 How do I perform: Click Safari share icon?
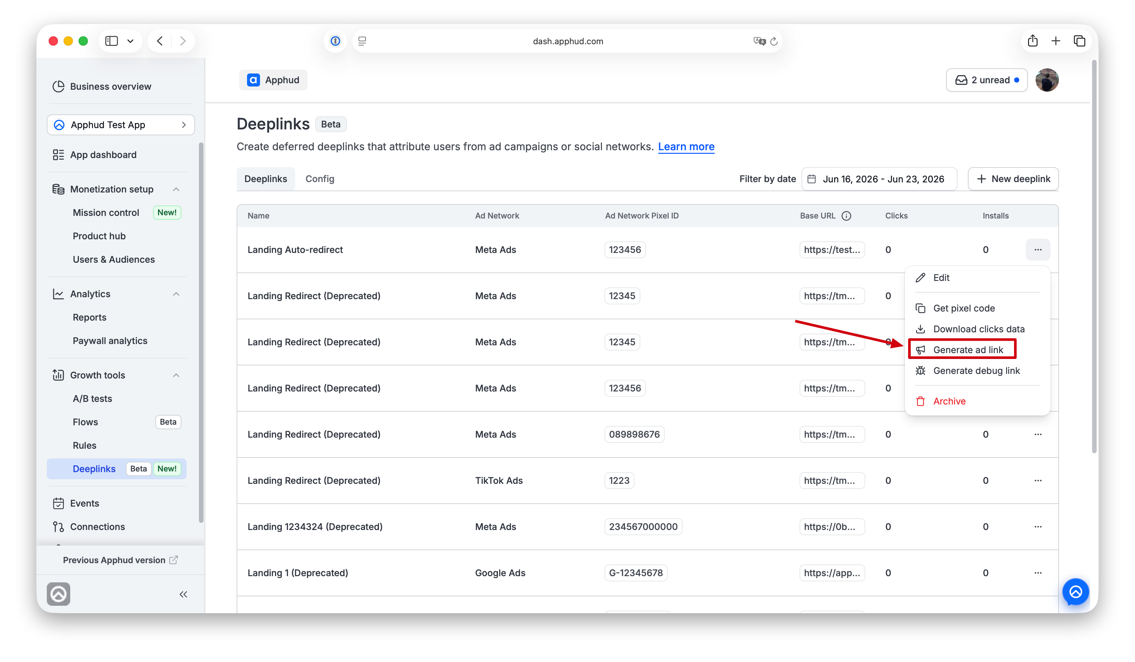[1032, 41]
